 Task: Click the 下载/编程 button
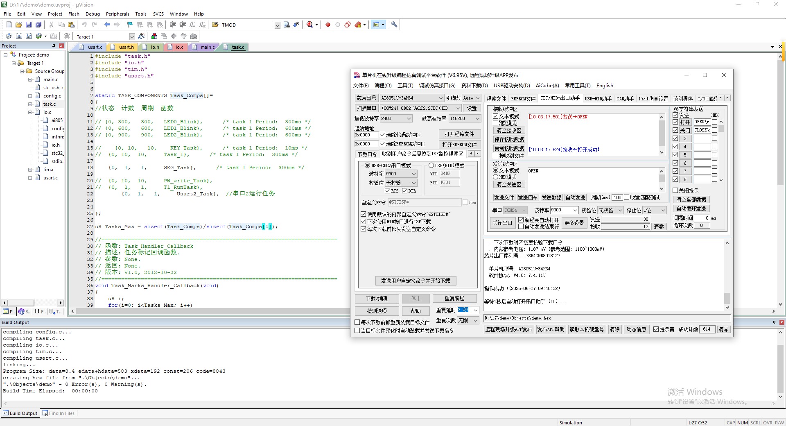377,299
